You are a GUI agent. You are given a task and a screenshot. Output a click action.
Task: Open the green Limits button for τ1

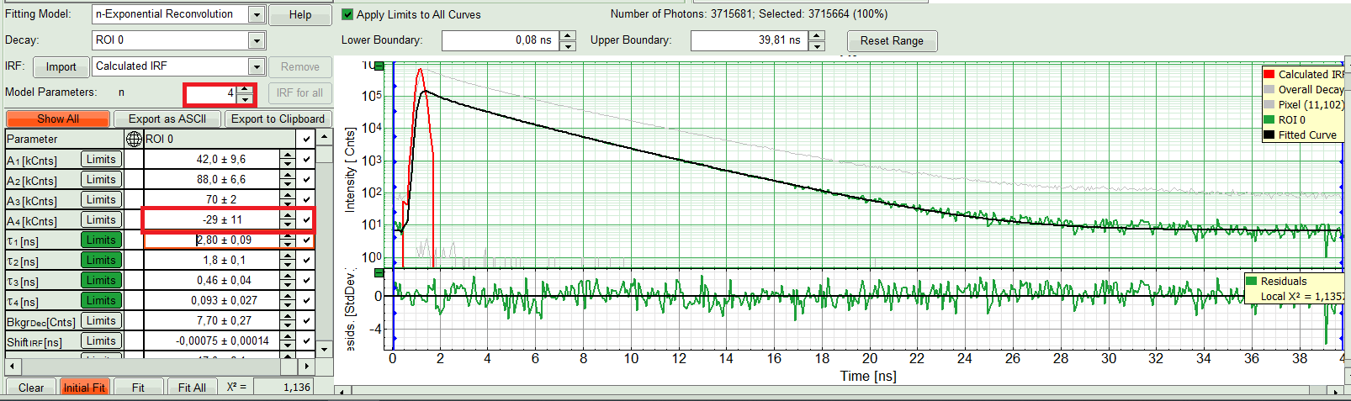point(101,240)
